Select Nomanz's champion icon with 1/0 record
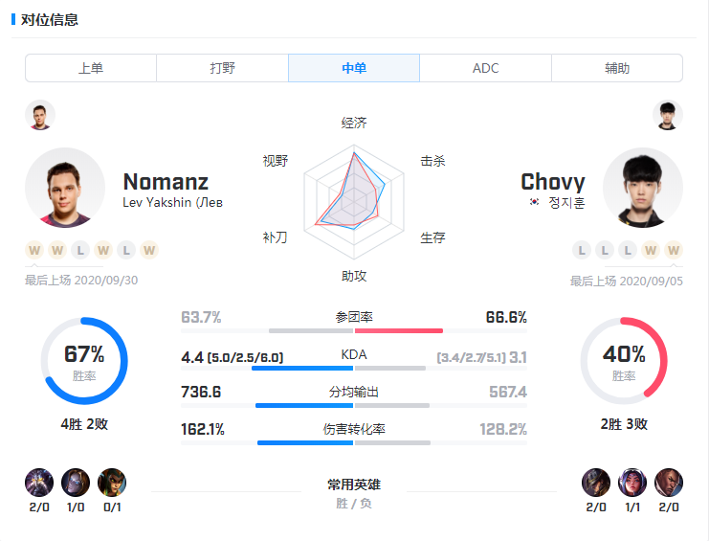Image resolution: width=709 pixels, height=541 pixels. tap(76, 483)
